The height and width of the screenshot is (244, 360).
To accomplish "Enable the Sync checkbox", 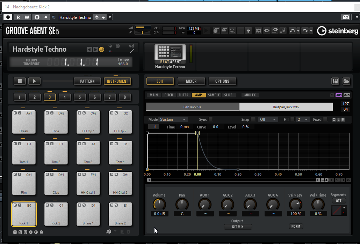I will click(211, 119).
